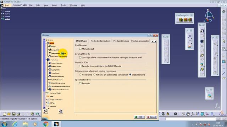This screenshot has height=127, width=227.
Task: Click the Line tool on right toolbar
Action: (x=224, y=73)
